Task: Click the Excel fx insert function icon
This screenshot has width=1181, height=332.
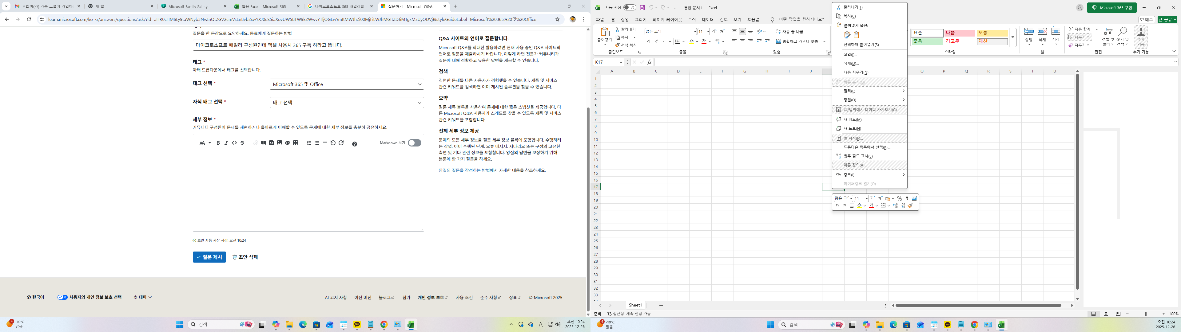Action: click(649, 62)
